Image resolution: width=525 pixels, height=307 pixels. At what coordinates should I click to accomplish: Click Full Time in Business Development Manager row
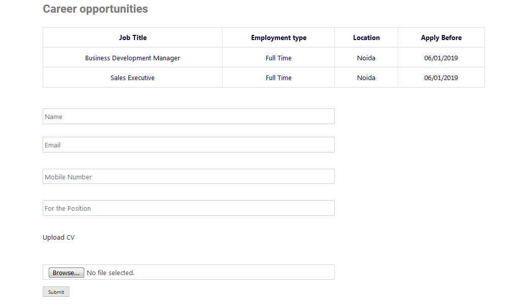(278, 58)
